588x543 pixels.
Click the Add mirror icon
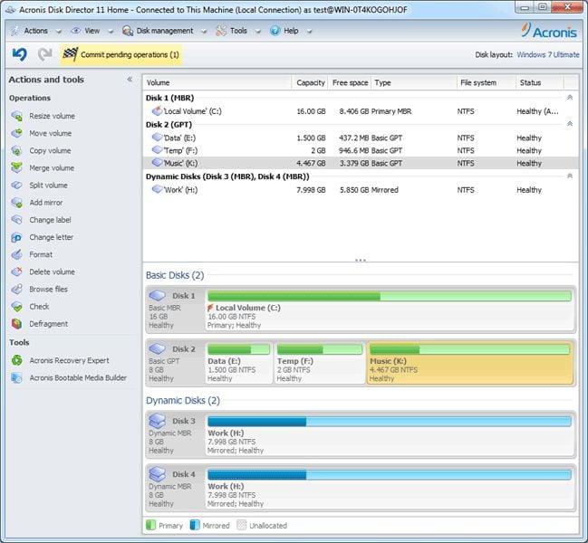(x=17, y=203)
